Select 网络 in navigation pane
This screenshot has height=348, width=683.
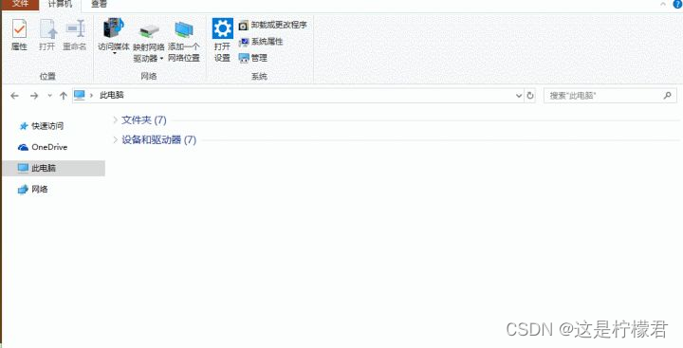click(32, 190)
